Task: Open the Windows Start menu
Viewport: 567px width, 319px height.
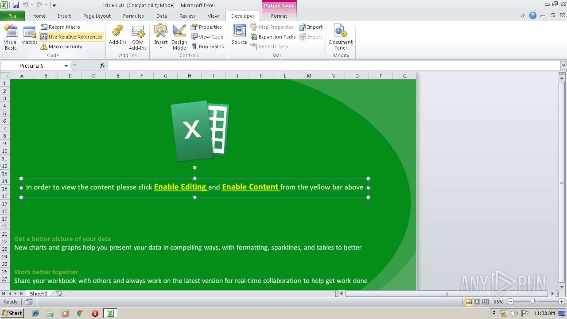Action: click(12, 313)
